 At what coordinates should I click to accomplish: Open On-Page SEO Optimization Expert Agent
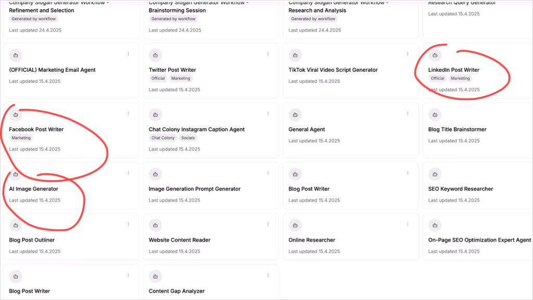479,240
